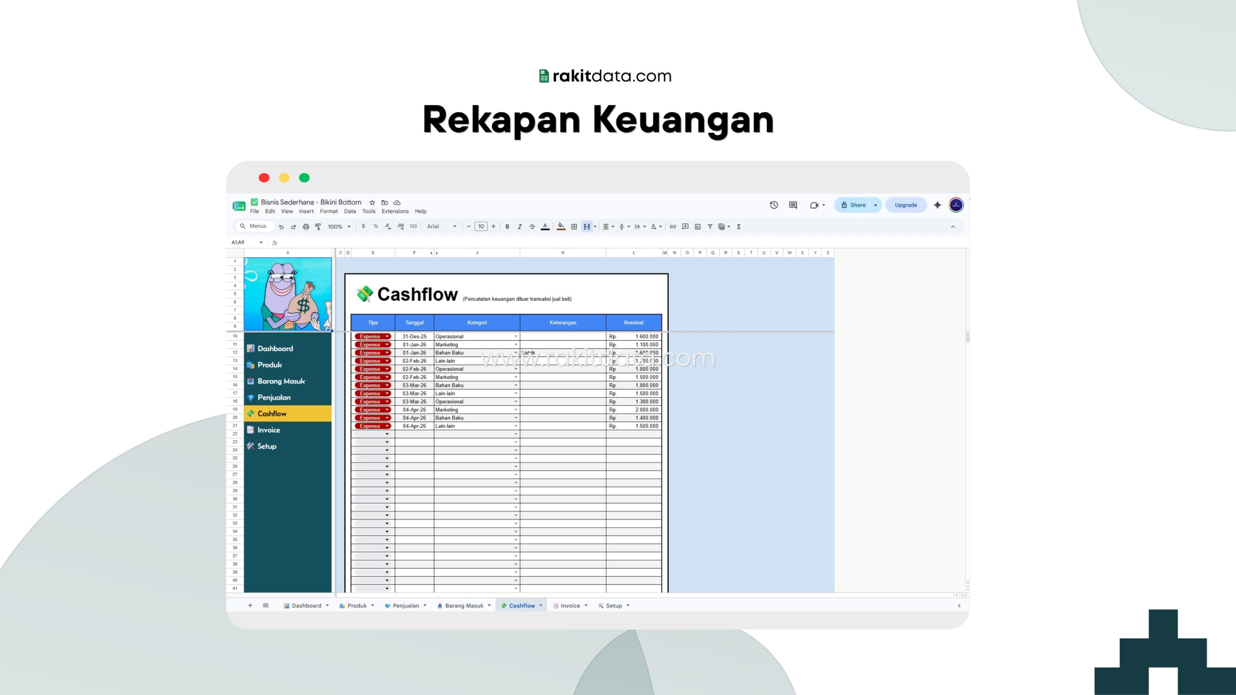The width and height of the screenshot is (1236, 695).
Task: Open the Format menu
Action: click(x=329, y=211)
